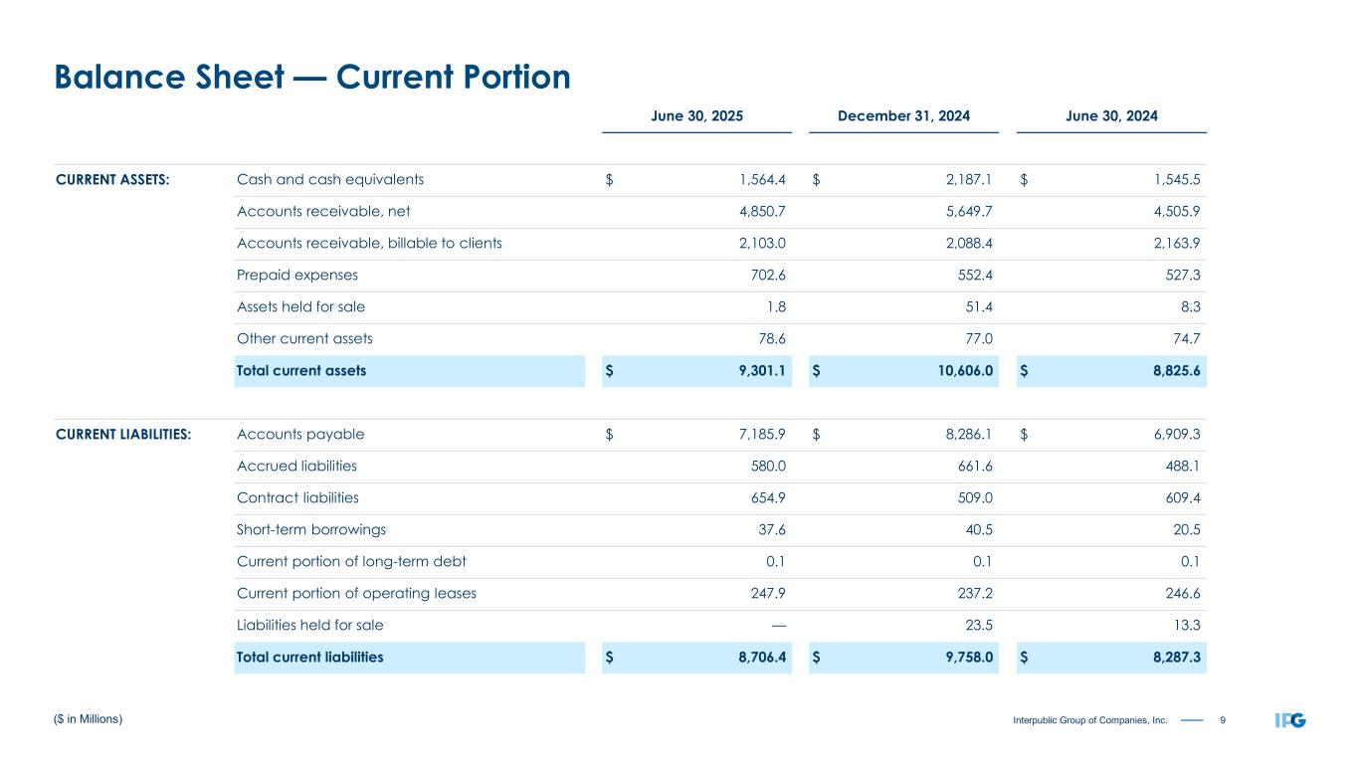Click the IPG logo in the footer
This screenshot has width=1358, height=764.
click(1289, 719)
